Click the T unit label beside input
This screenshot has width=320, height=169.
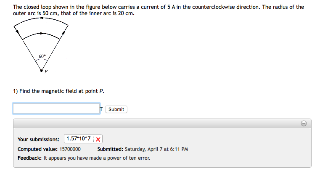[101, 109]
